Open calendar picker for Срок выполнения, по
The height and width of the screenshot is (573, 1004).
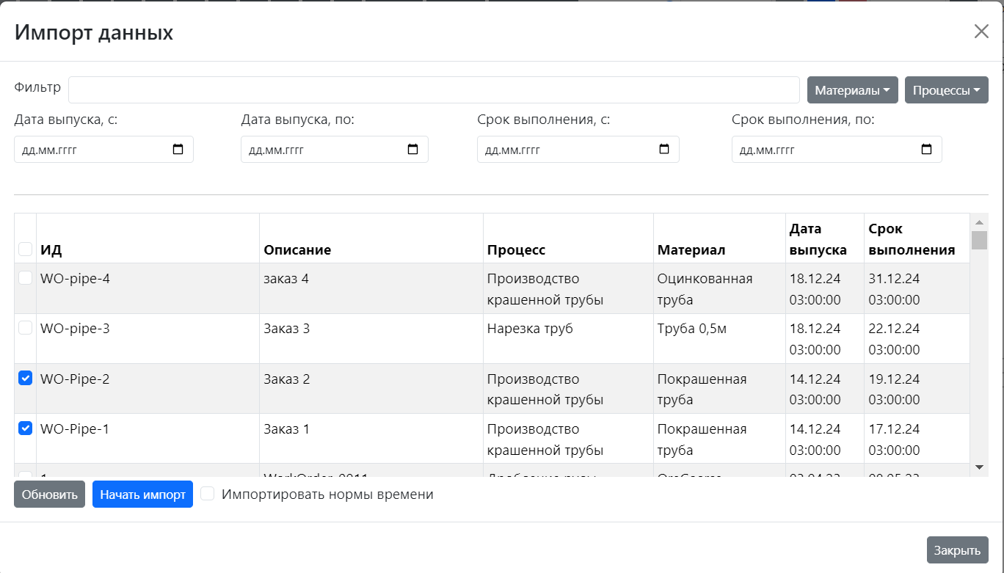click(x=926, y=150)
